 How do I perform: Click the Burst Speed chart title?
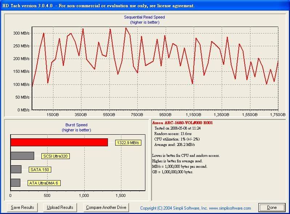[x=76, y=125]
